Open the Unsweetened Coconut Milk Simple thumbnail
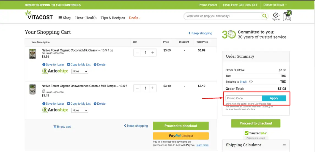The image size is (315, 152). [32, 89]
